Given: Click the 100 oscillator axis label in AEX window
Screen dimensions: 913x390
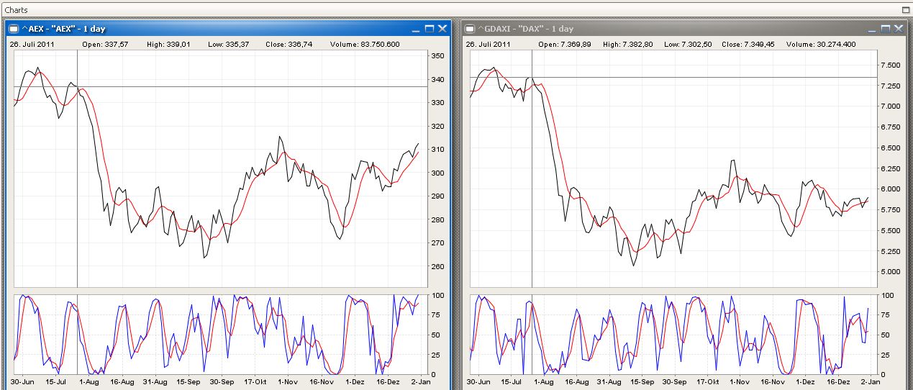Looking at the screenshot, I should tap(437, 295).
